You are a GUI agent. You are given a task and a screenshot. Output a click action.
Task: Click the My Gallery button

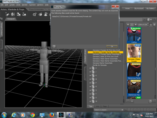click(x=150, y=9)
